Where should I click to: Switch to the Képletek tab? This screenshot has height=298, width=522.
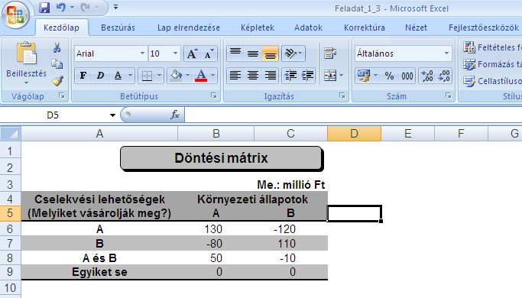(258, 28)
